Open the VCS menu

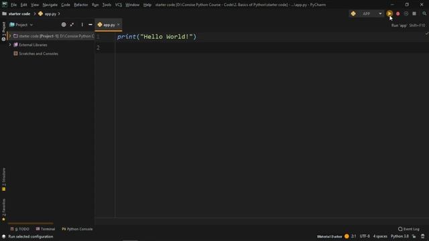[119, 5]
